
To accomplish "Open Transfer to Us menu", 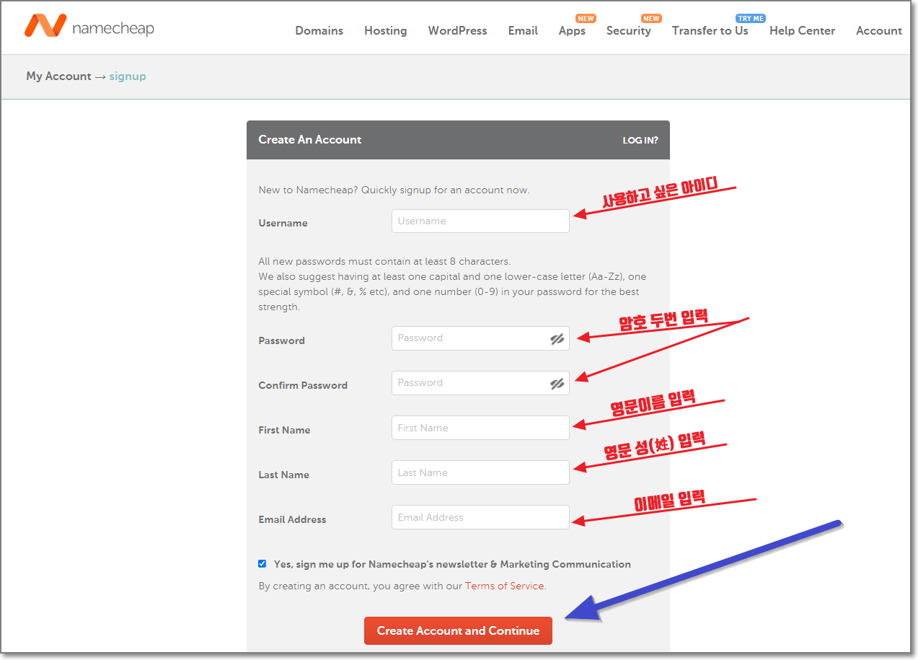I will (710, 30).
